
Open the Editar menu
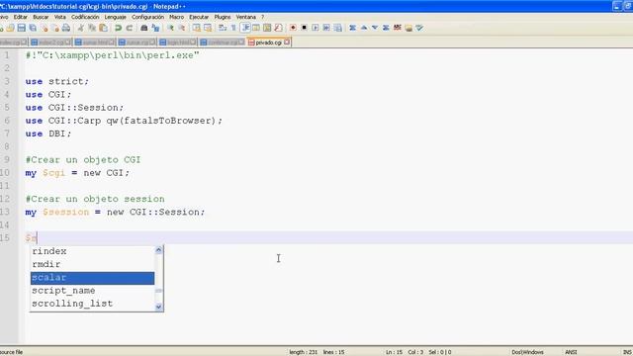[x=20, y=17]
